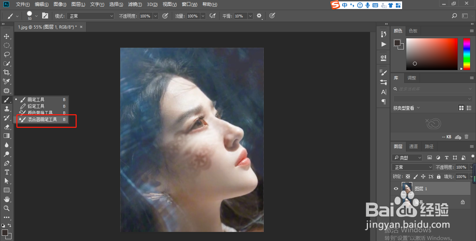Select the Gradient tool
The height and width of the screenshot is (241, 476).
(6, 136)
